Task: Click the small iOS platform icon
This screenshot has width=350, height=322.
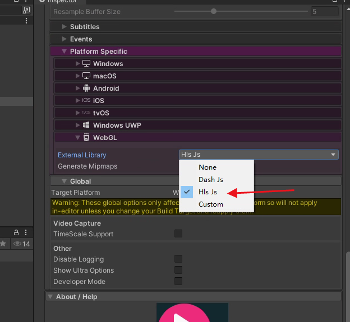Action: pyautogui.click(x=86, y=100)
